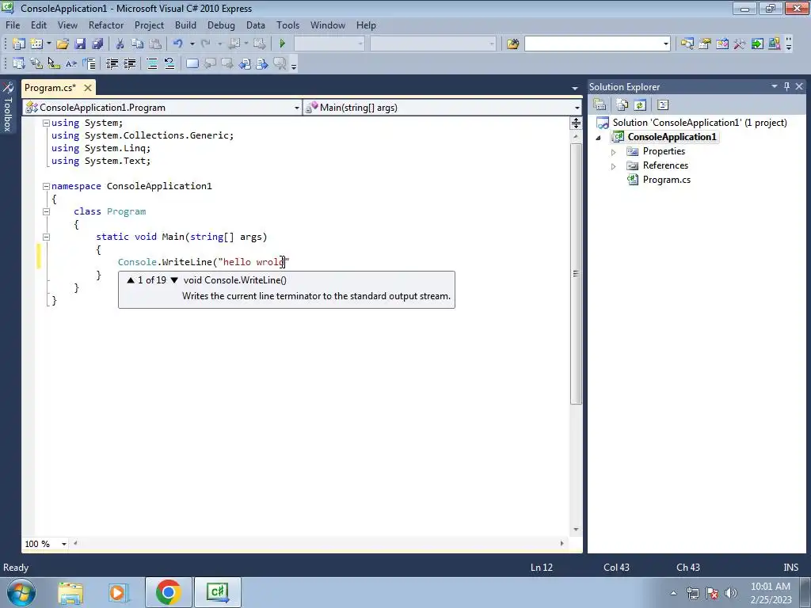Collapse the class Program block
This screenshot has height=608, width=811.
[46, 211]
